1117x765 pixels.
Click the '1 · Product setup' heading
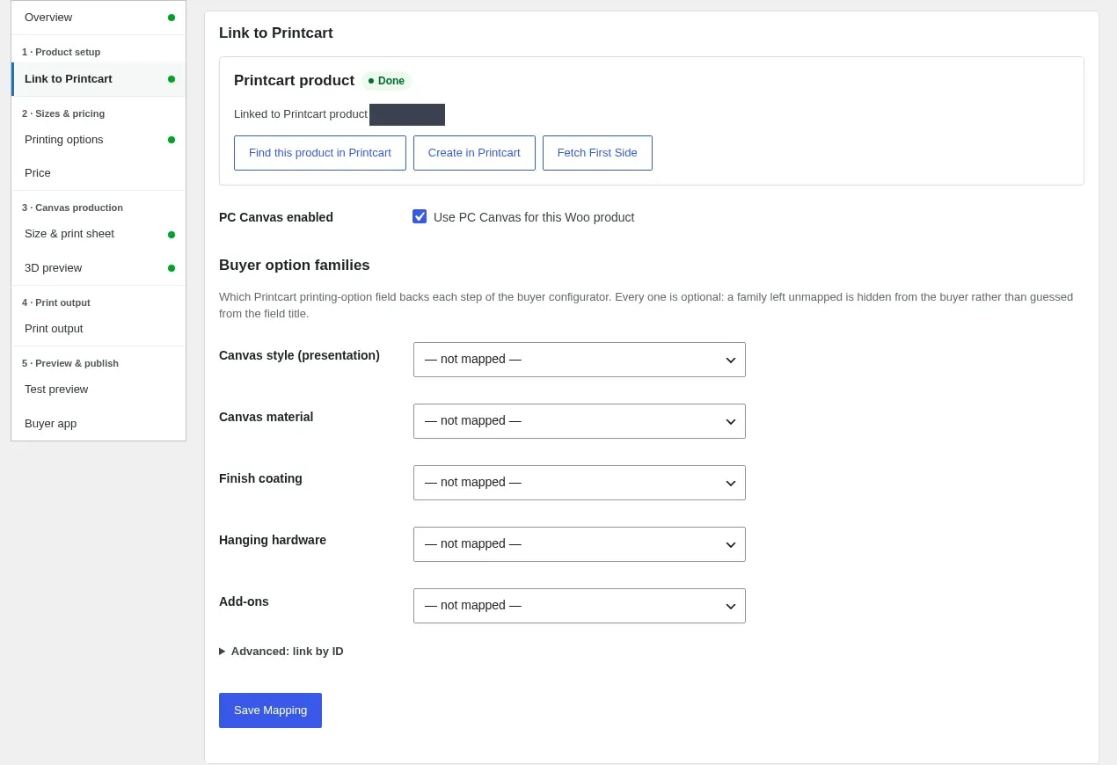(62, 52)
